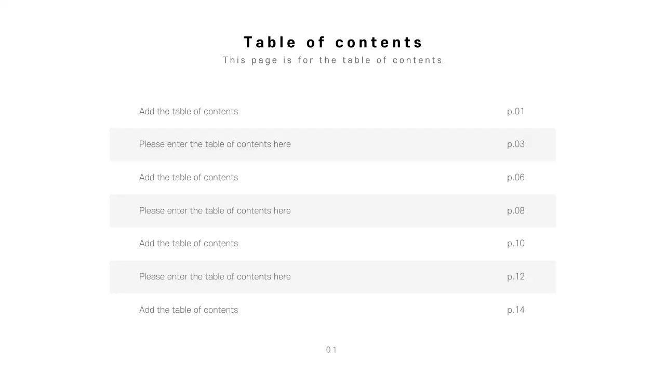Select the gray shaded row band containing p.08
665x374 pixels.
tap(395, 210)
